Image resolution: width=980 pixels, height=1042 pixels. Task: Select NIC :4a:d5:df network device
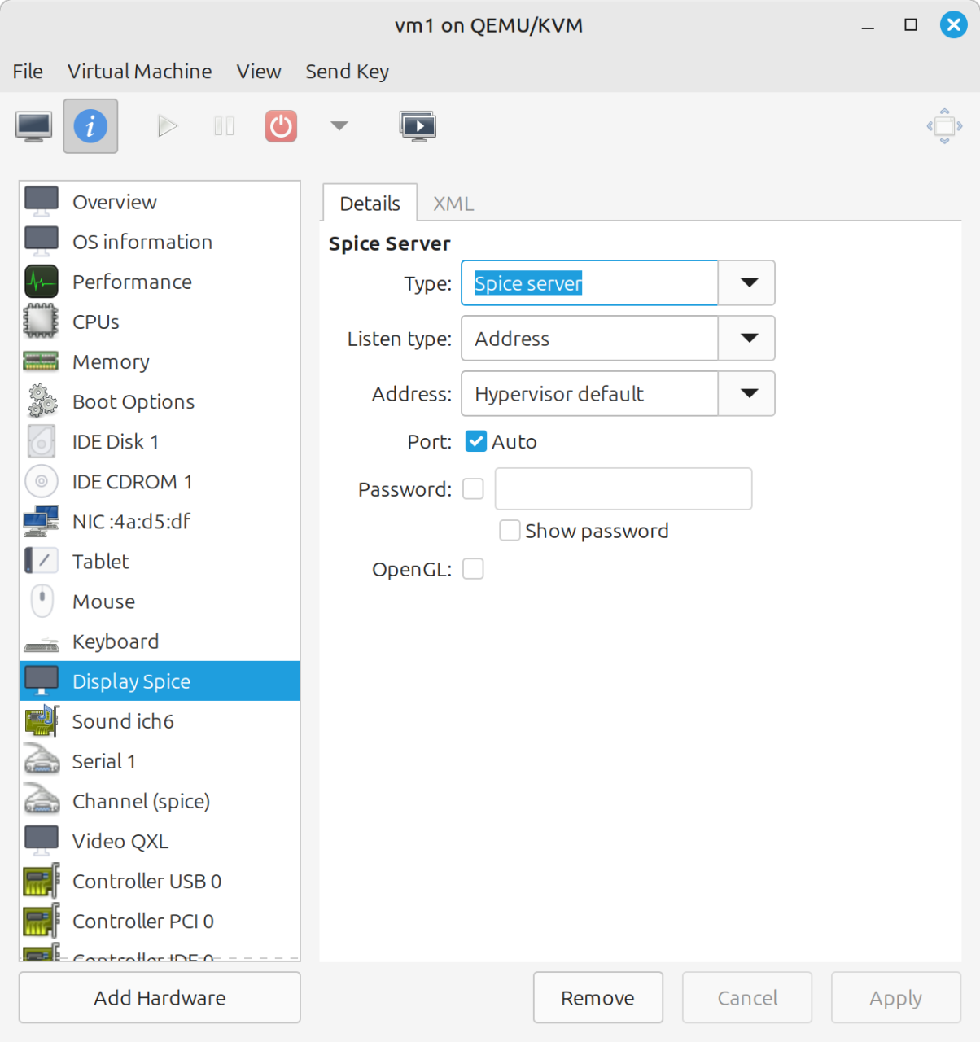[x=131, y=521]
